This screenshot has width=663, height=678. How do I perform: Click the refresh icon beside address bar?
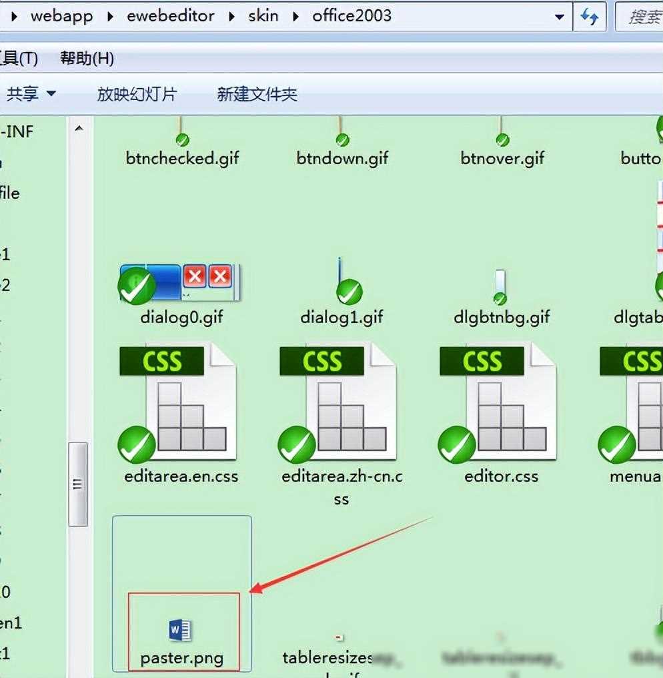point(589,16)
